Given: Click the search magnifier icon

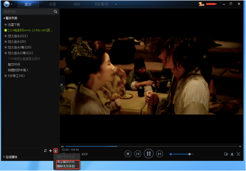Looking at the screenshot, I should pyautogui.click(x=55, y=12).
